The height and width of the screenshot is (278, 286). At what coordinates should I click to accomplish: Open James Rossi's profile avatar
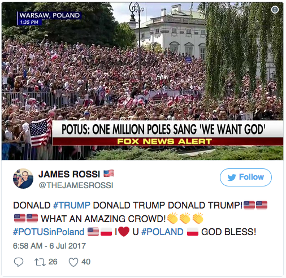click(23, 179)
